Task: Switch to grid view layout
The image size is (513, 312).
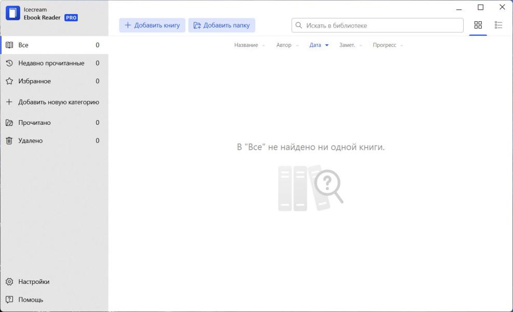Action: tap(478, 25)
